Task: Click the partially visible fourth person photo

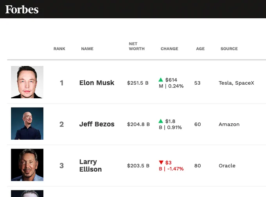Action: [27, 193]
